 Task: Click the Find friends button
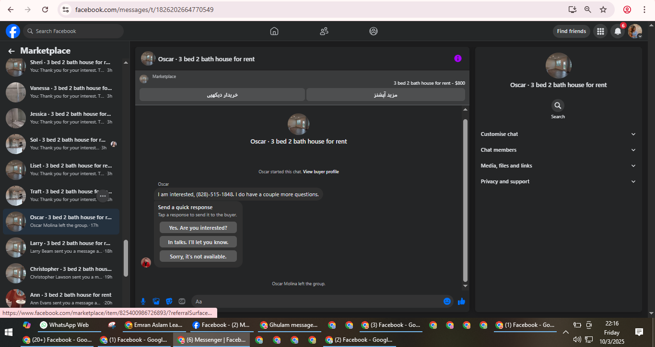pos(571,31)
